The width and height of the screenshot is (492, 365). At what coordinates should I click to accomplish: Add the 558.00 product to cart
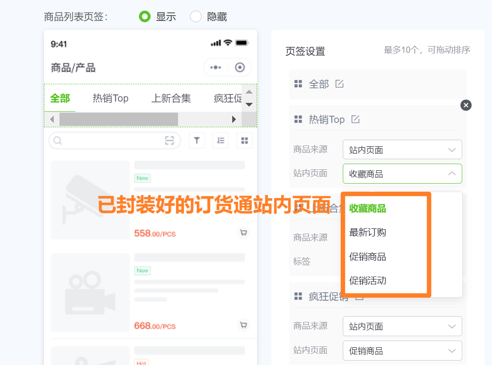click(x=243, y=232)
